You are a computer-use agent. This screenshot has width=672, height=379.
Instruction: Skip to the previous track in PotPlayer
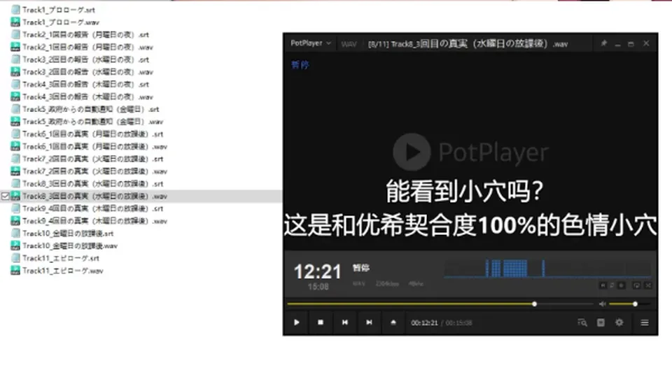point(345,322)
